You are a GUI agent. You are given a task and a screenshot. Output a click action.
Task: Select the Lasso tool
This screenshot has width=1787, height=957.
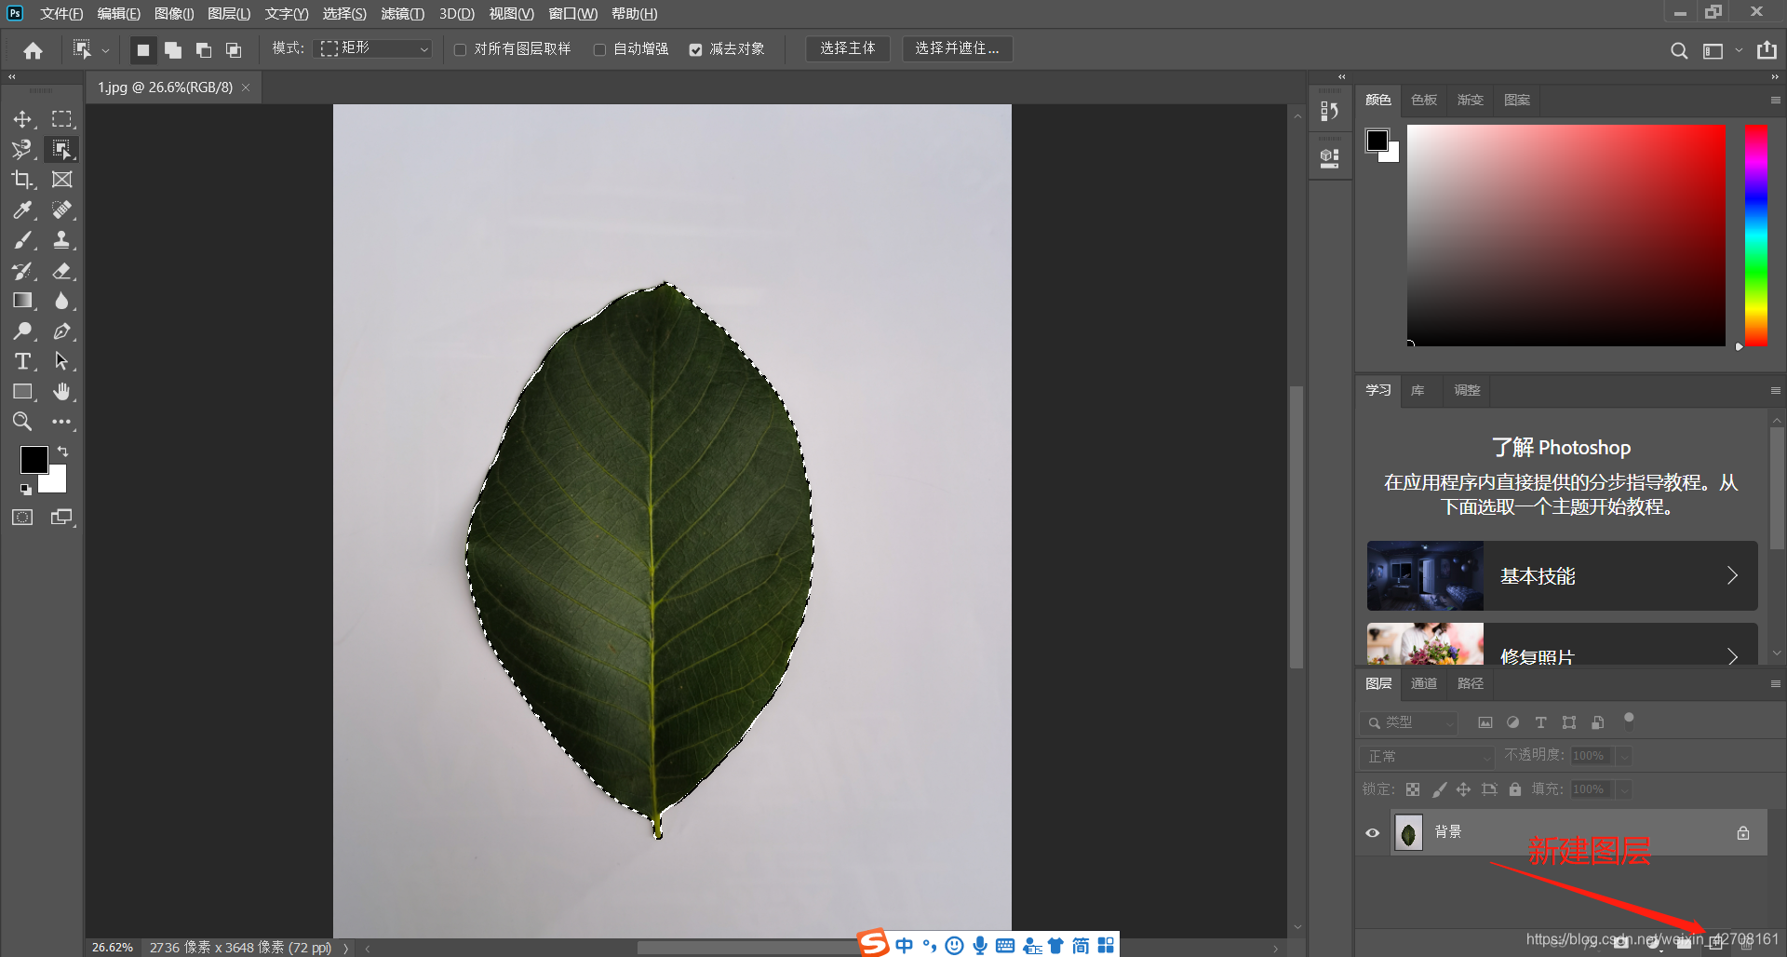(x=22, y=149)
